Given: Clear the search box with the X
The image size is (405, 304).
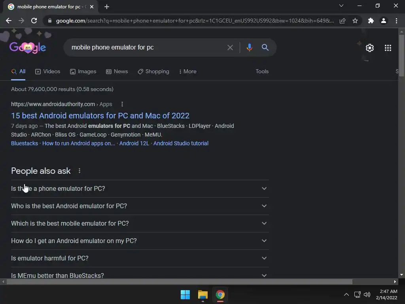Looking at the screenshot, I should point(230,47).
